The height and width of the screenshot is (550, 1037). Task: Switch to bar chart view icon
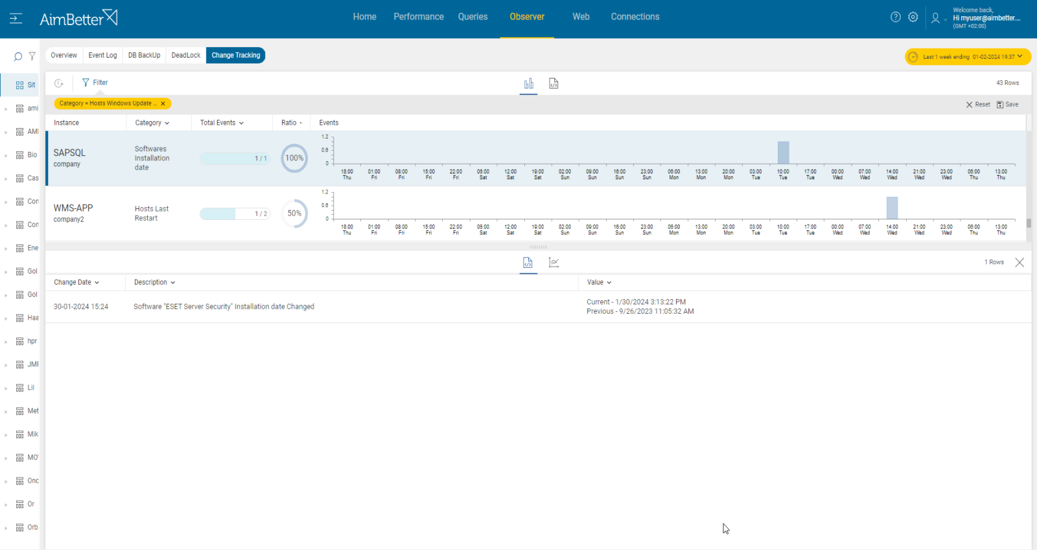point(529,83)
